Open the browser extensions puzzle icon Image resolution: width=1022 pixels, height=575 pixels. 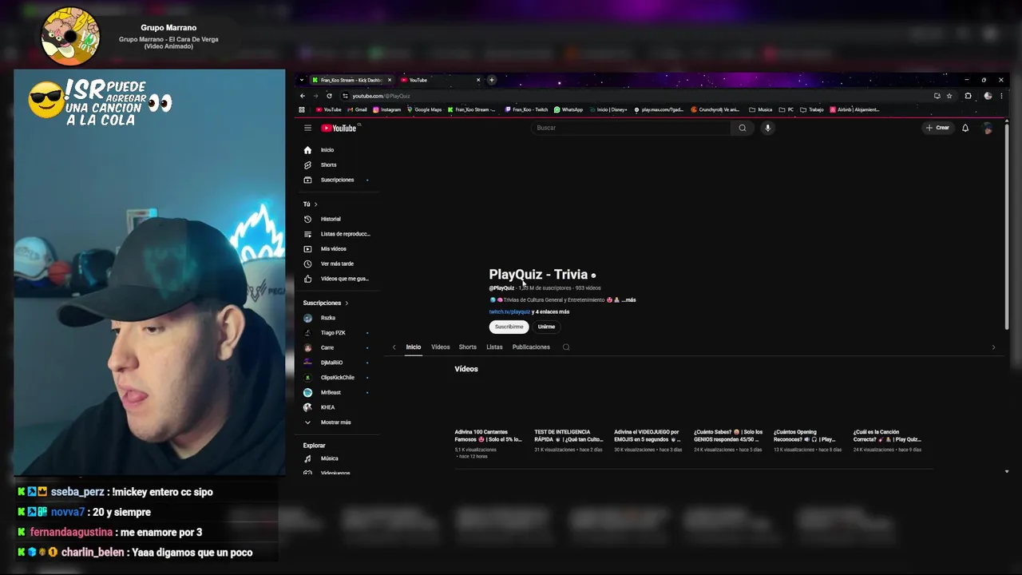968,96
